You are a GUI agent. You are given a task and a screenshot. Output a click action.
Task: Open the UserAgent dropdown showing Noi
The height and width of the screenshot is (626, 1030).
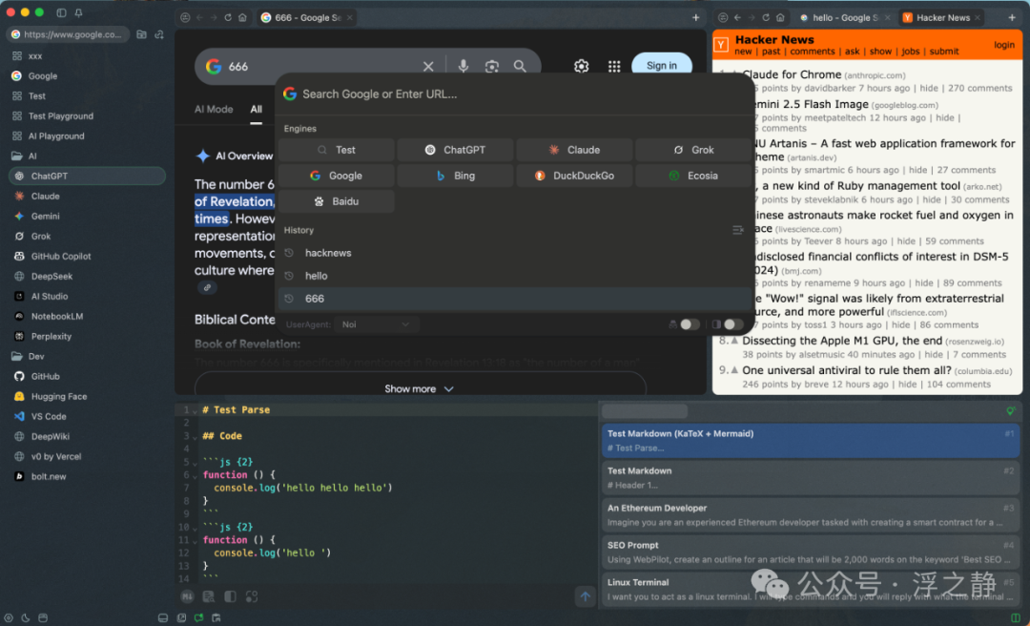point(375,324)
